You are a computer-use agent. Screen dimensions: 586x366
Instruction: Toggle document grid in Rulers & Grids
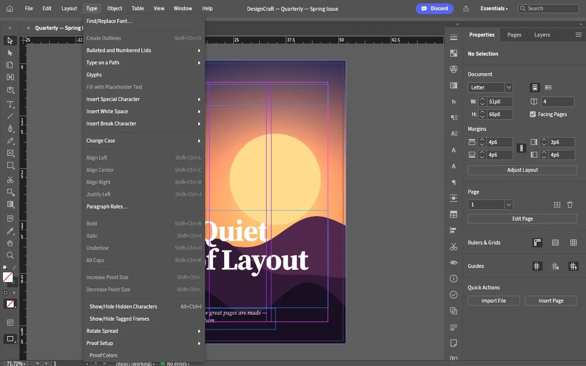pos(573,243)
